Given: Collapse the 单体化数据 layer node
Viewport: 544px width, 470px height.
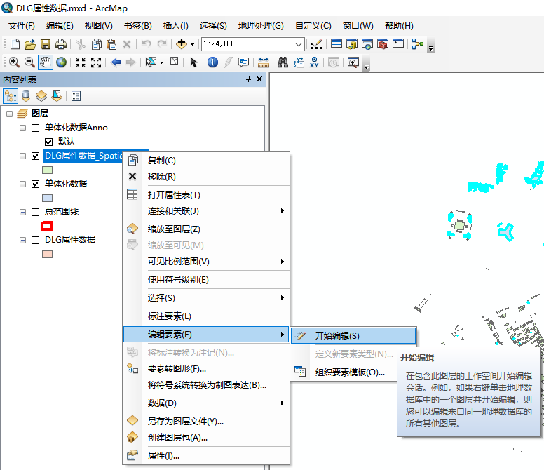Looking at the screenshot, I should pos(22,184).
